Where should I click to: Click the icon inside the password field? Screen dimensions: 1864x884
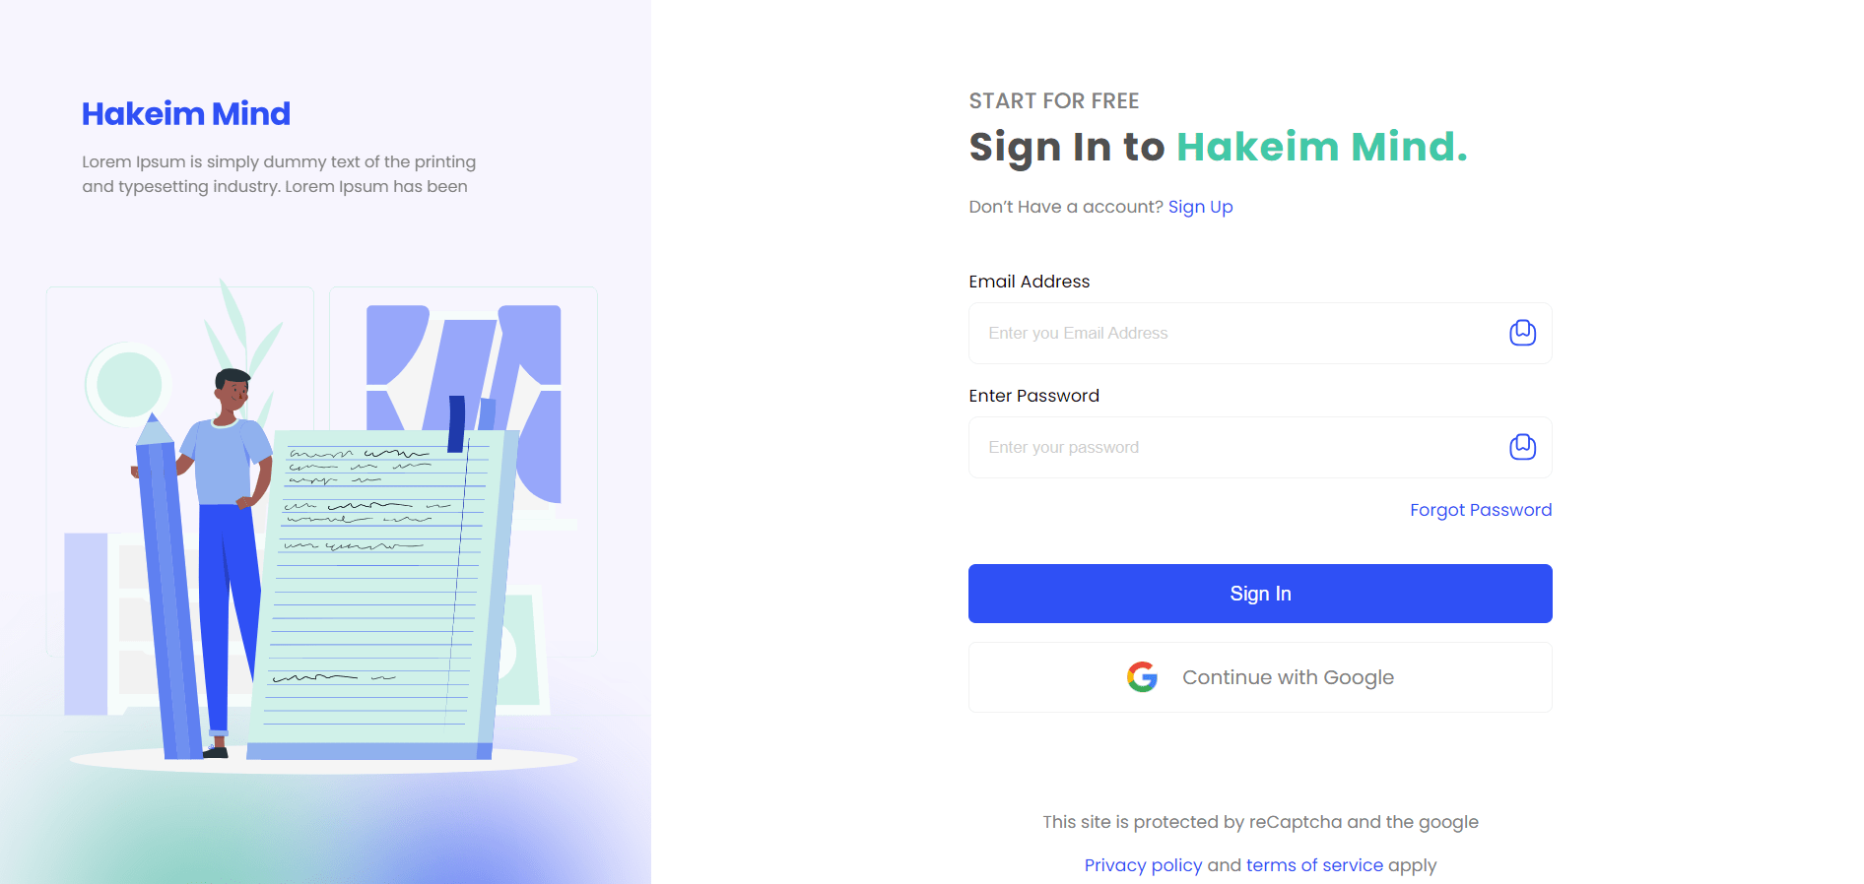point(1522,447)
